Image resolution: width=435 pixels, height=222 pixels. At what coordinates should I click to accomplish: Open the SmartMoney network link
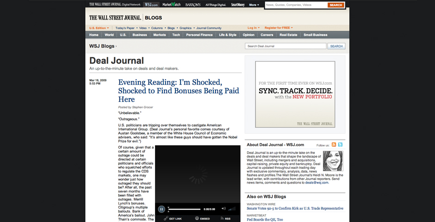(x=238, y=5)
